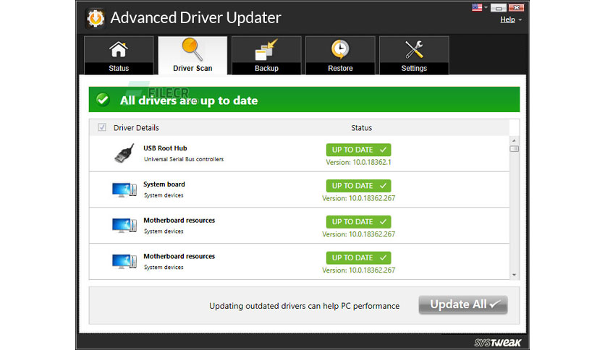Switch to the Backup tab
The height and width of the screenshot is (350, 605).
pos(266,55)
